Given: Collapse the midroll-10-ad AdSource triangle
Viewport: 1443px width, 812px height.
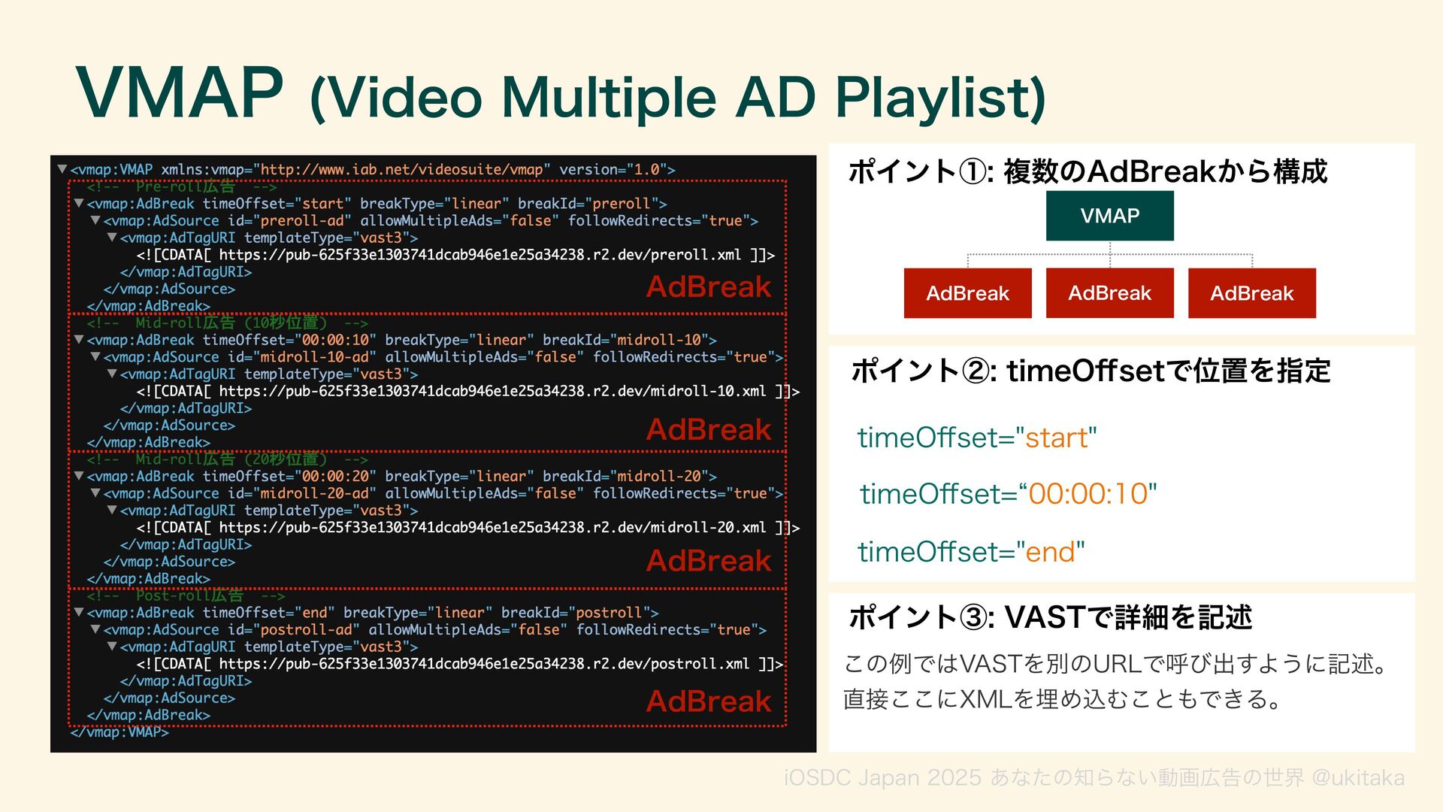Looking at the screenshot, I should [95, 357].
